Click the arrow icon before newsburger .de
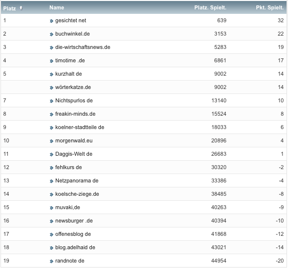 coord(51,222)
